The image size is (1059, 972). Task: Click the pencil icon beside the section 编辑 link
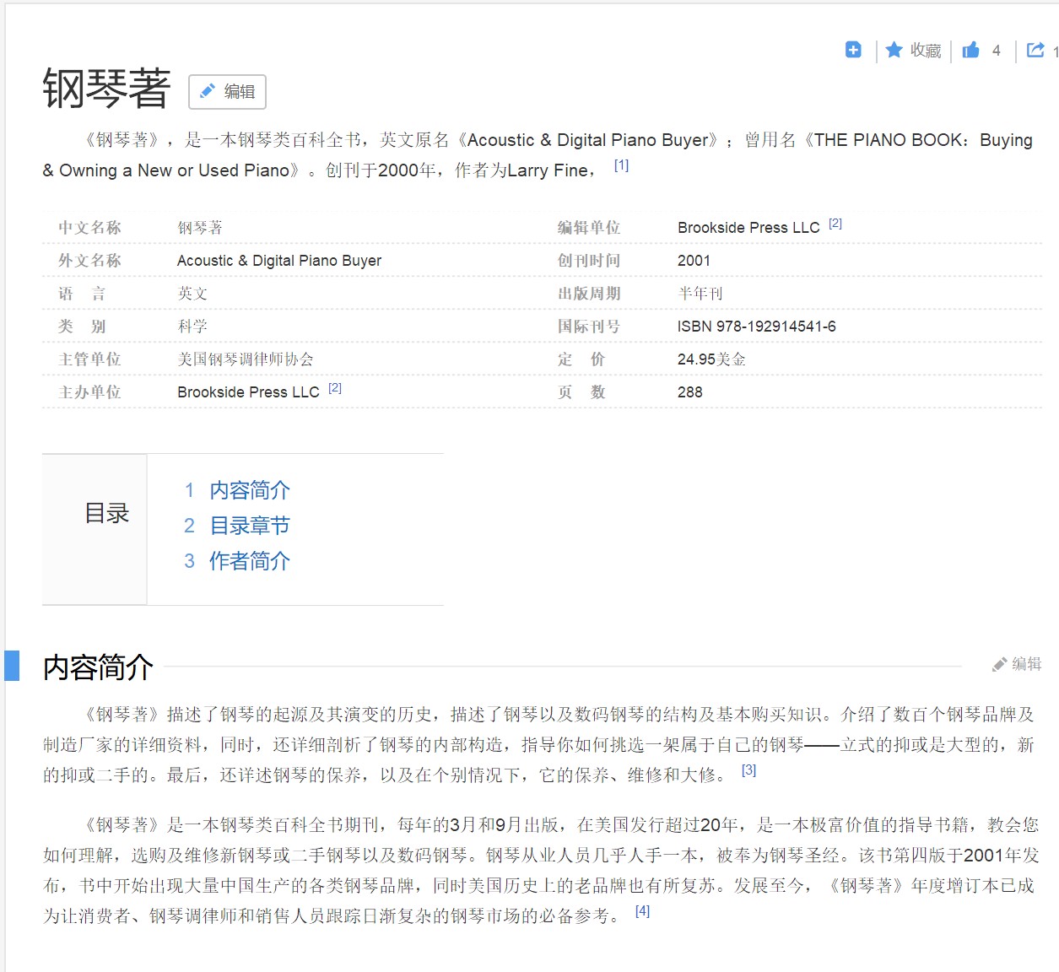[x=1000, y=665]
